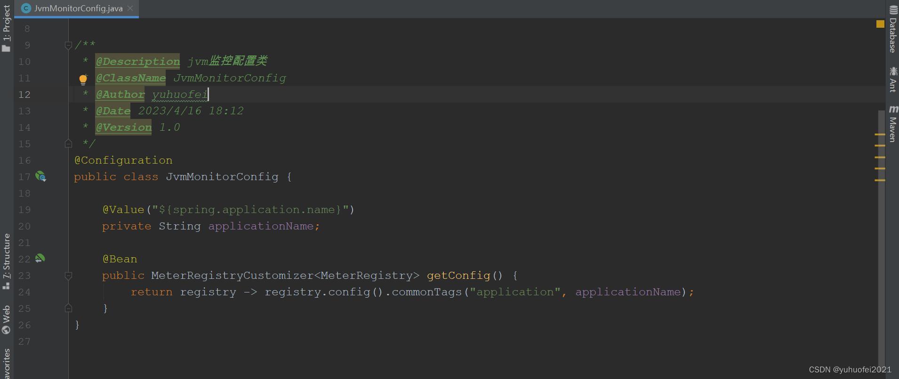Screen dimensions: 899x379
Task: Open the Favorites tool window
Action: click(6, 363)
